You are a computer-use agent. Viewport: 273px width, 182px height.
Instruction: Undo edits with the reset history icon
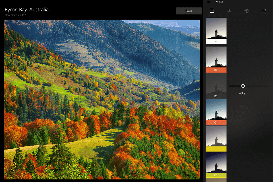[246, 11]
